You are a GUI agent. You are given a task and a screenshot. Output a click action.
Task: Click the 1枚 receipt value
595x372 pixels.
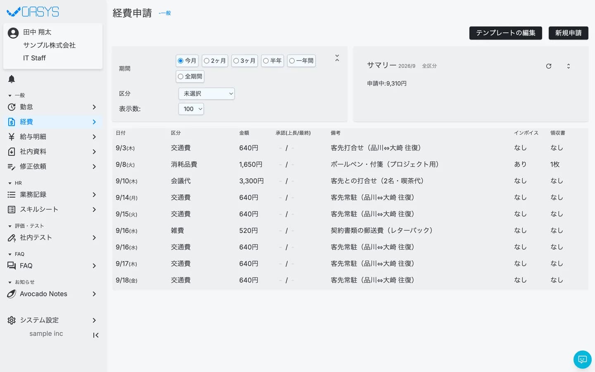555,165
